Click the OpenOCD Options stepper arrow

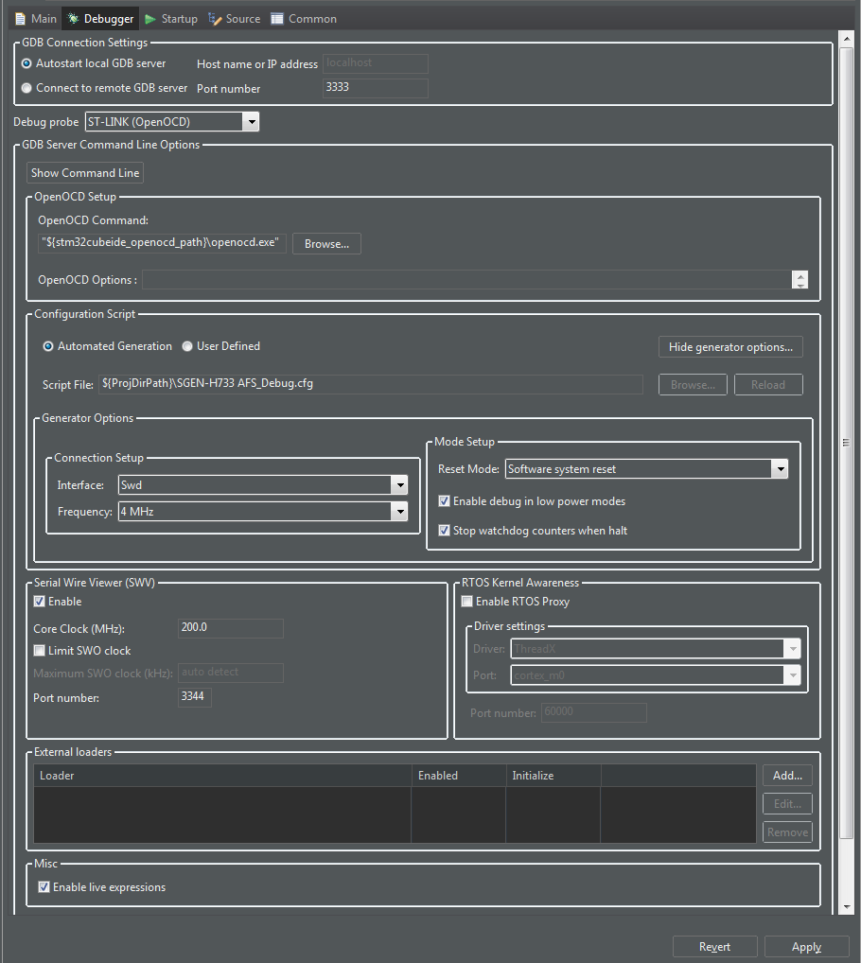point(799,279)
